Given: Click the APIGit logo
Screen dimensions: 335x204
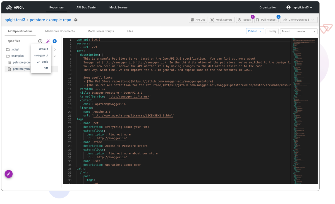Looking at the screenshot, I should (15, 8).
